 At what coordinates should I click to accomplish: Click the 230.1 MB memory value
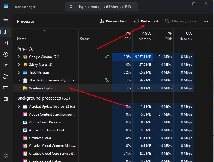point(144,88)
